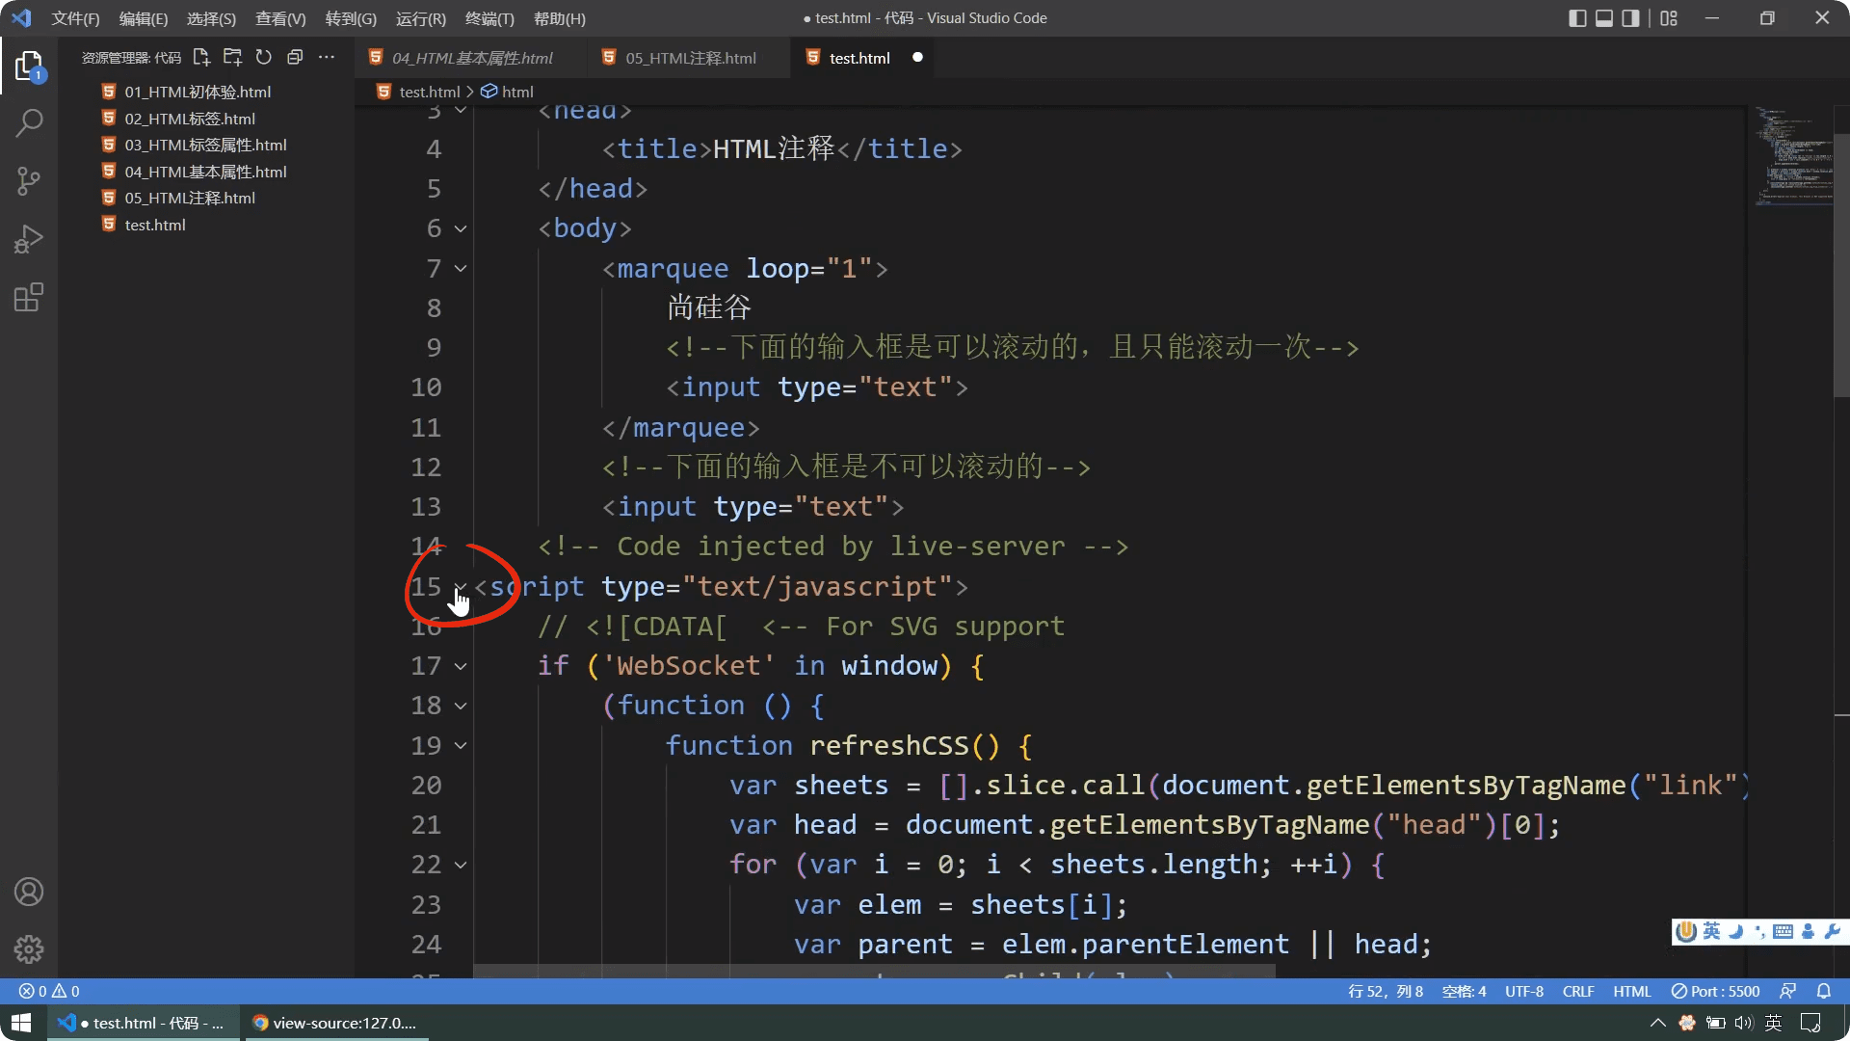Toggle bottom panel layout button

[1604, 18]
